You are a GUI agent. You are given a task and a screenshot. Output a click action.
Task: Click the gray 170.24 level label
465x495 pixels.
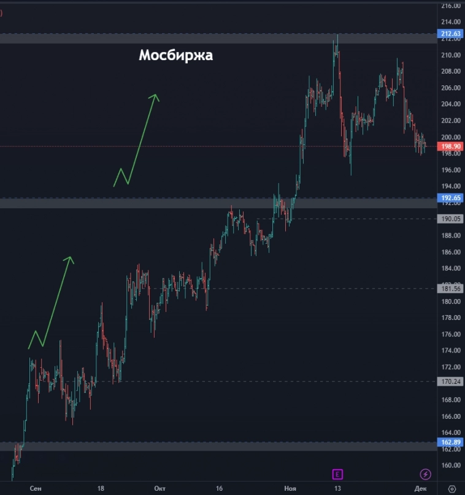450,381
